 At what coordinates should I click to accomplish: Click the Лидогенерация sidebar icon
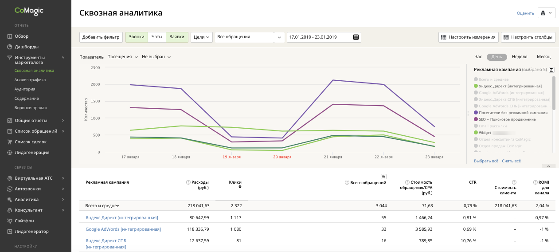point(10,153)
